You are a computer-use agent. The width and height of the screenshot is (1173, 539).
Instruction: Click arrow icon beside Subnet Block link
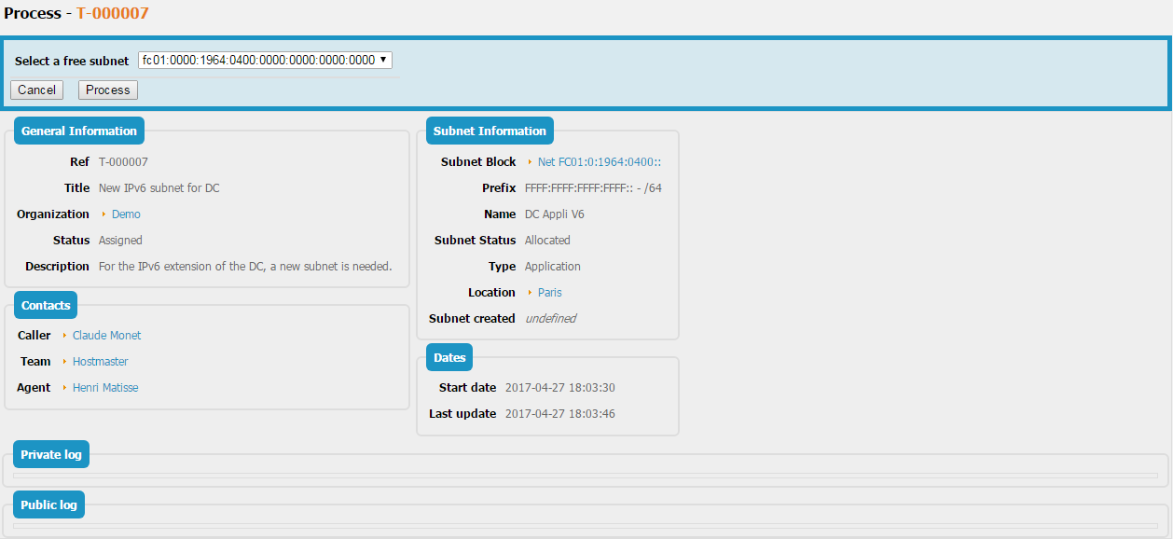click(530, 162)
